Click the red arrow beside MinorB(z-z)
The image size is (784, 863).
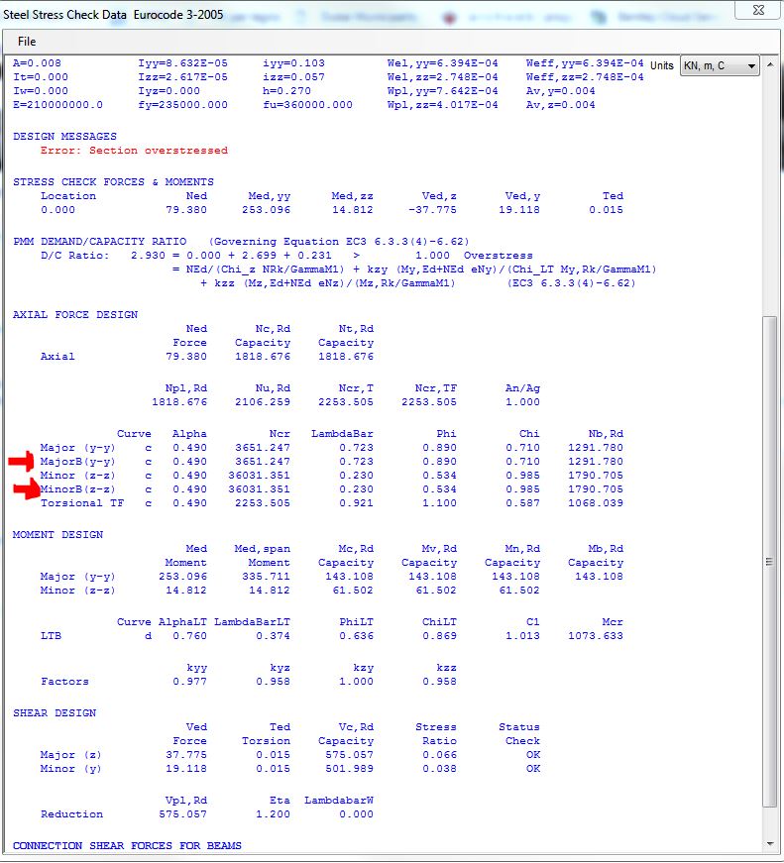pos(27,488)
